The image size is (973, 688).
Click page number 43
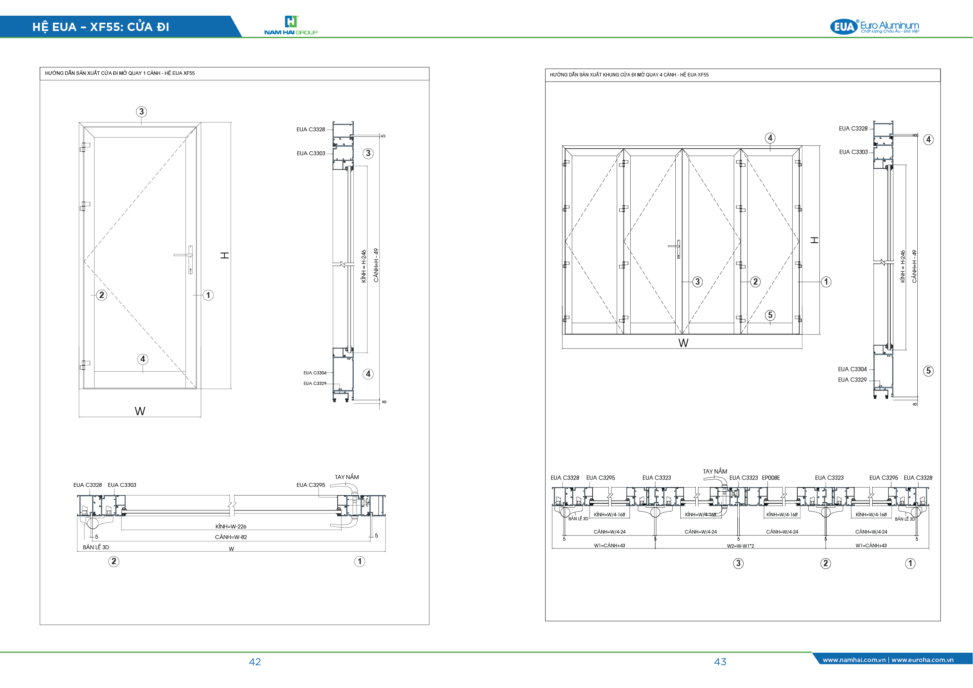(720, 662)
